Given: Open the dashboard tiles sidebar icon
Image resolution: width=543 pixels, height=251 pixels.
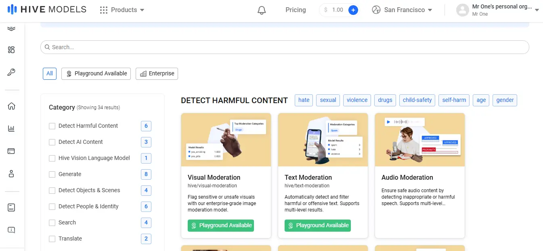Looking at the screenshot, I should [x=11, y=50].
